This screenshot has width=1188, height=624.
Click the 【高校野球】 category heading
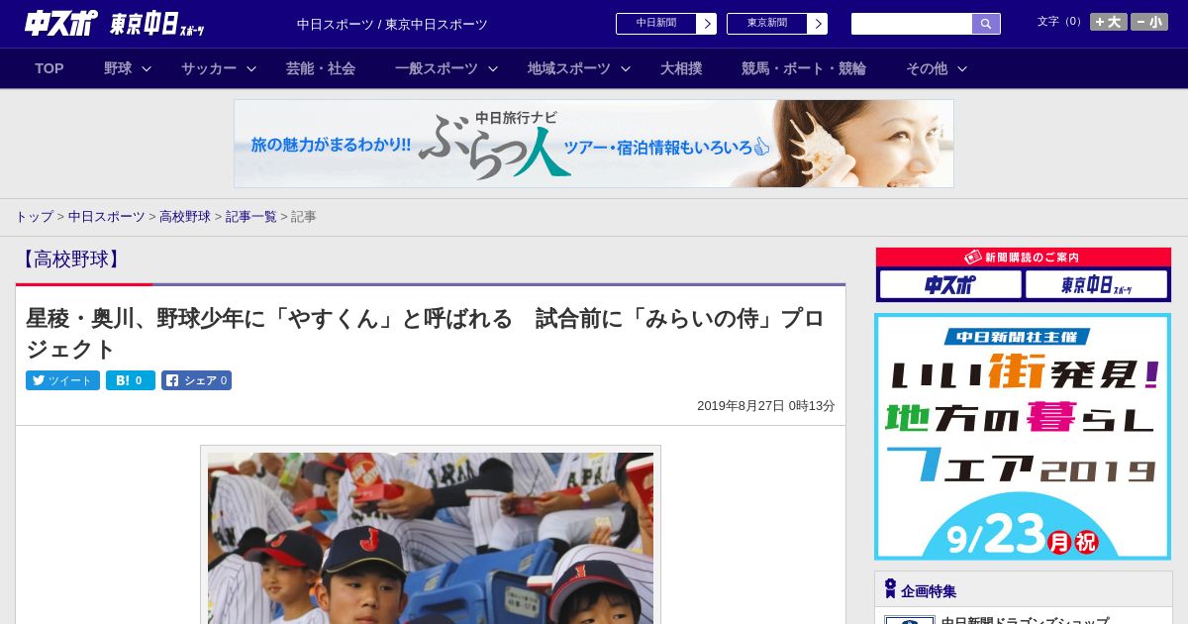click(x=70, y=260)
